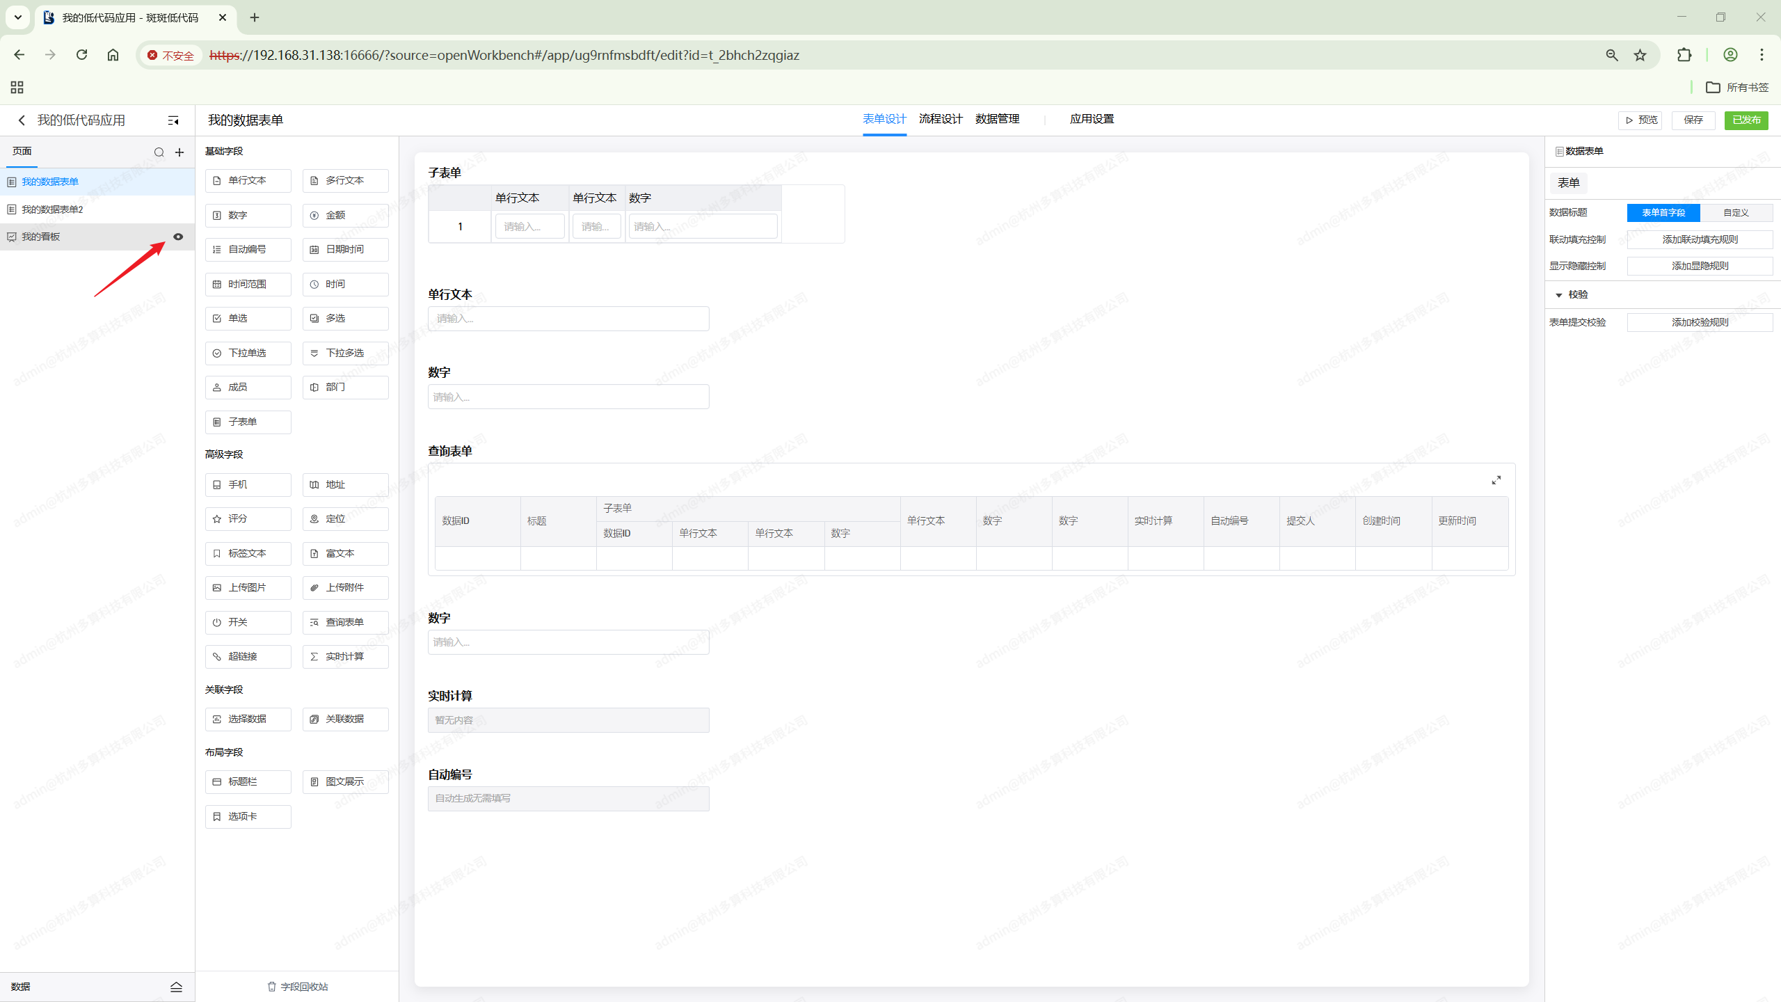Click the search icon in pages panel
Viewport: 1781px width, 1002px height.
[x=159, y=152]
